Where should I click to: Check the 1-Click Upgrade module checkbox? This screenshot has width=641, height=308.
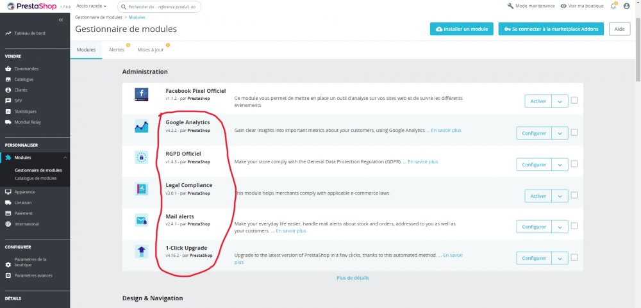(x=574, y=257)
